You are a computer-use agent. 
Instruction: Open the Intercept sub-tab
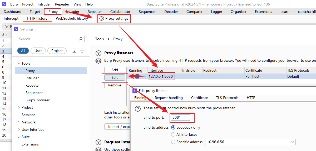11,18
